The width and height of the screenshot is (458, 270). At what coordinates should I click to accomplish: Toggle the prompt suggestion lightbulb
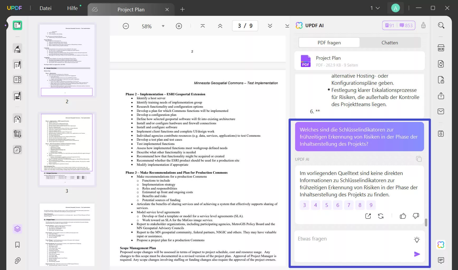coord(417,240)
